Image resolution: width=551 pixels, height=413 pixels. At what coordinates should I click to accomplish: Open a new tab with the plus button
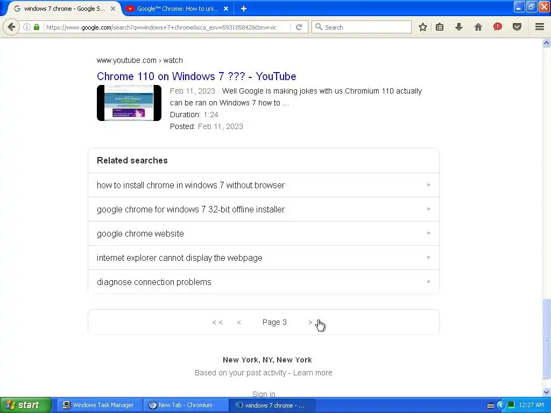click(x=244, y=9)
